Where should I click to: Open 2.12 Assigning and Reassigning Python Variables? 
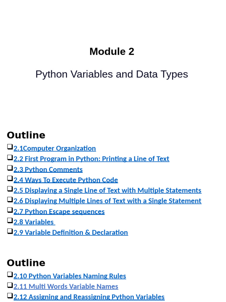pyautogui.click(x=89, y=297)
